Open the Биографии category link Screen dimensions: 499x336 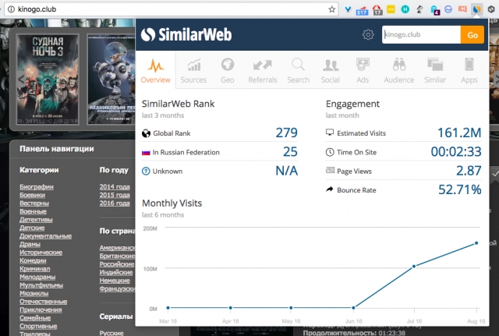[37, 187]
